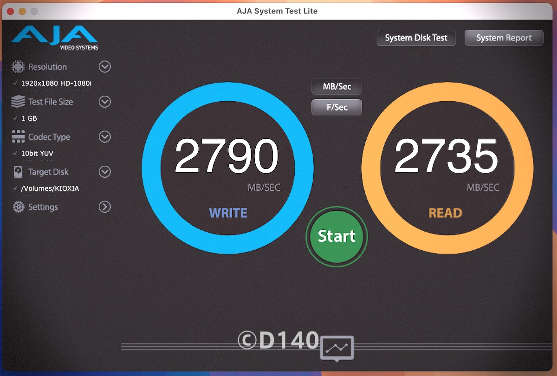Expand the Target Disk dropdown arrow
Image resolution: width=557 pixels, height=376 pixels.
pos(105,172)
